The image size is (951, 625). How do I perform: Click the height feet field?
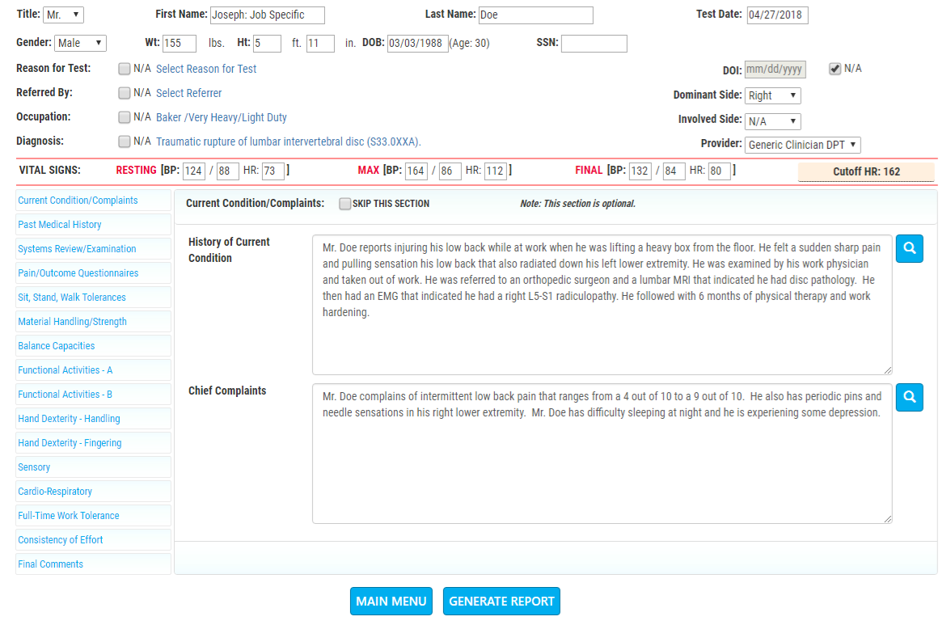tap(267, 44)
